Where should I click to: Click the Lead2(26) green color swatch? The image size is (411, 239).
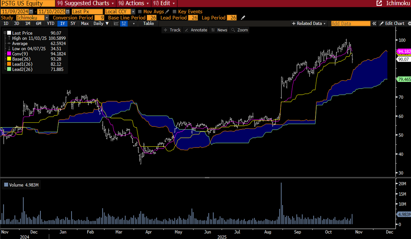pos(9,69)
